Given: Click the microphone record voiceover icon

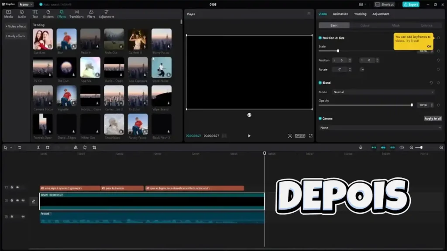Looking at the screenshot, I should coord(361,148).
